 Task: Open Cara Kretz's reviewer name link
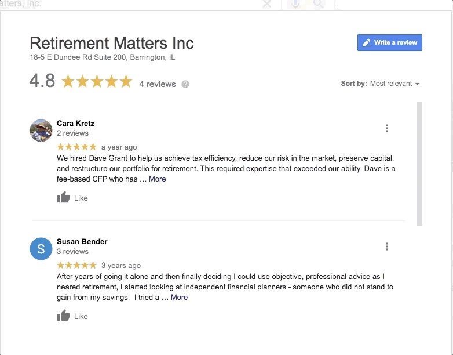75,123
